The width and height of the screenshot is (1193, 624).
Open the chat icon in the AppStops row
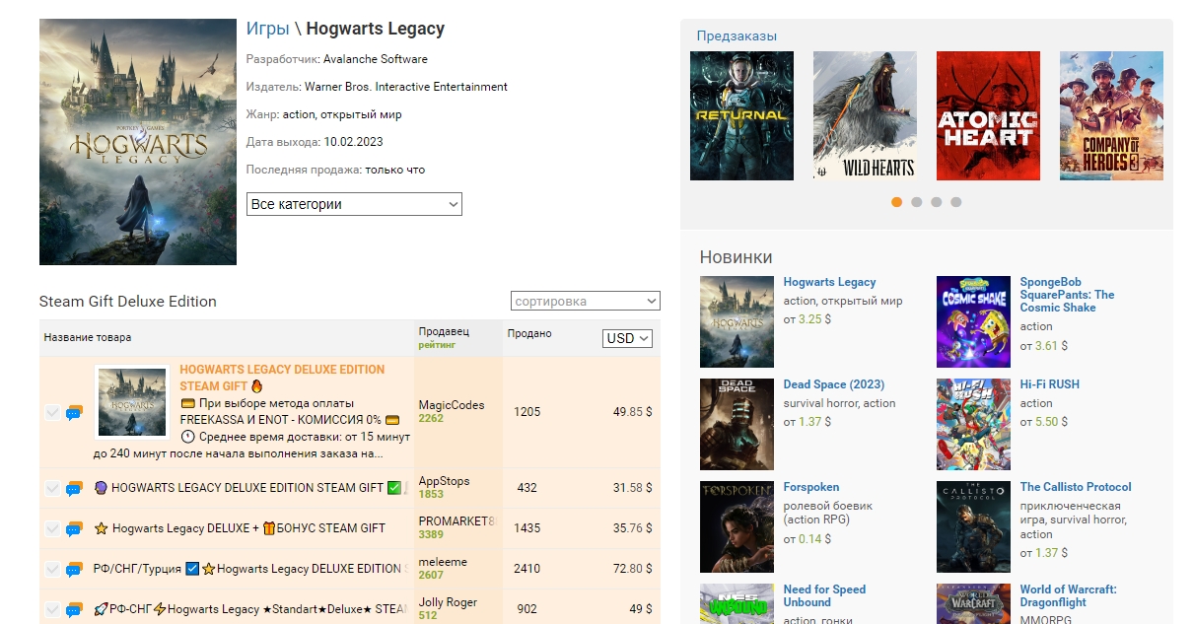[74, 488]
